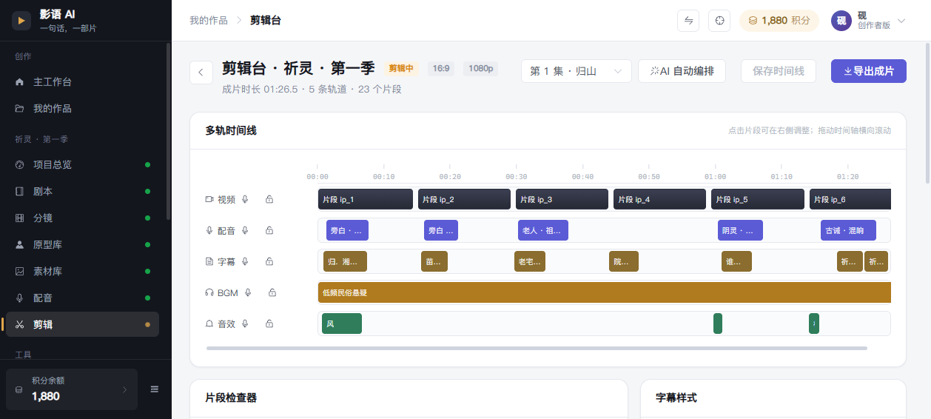The width and height of the screenshot is (931, 419).
Task: Click the crosshair target icon in top bar
Action: point(719,21)
